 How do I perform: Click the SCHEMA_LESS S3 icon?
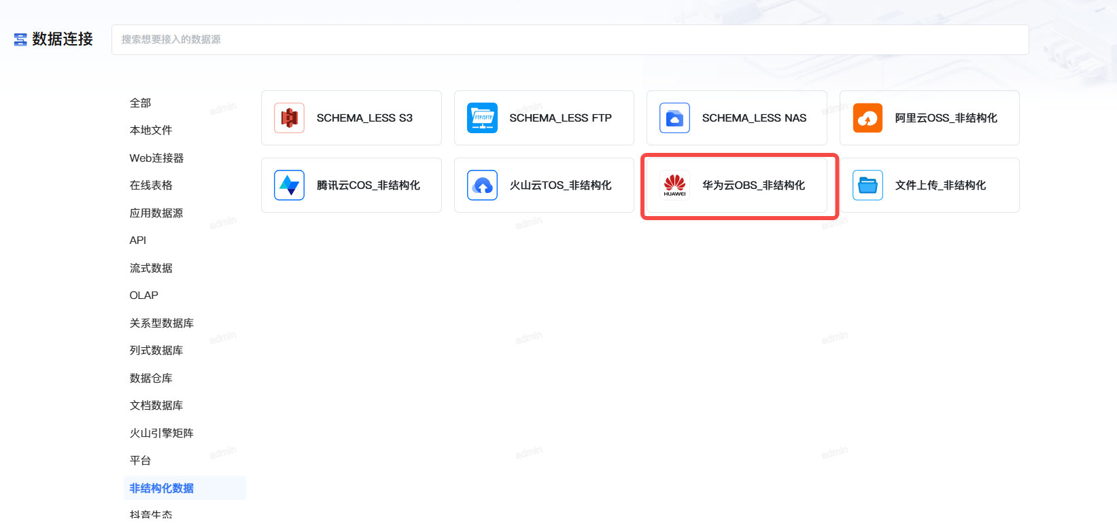pos(290,118)
